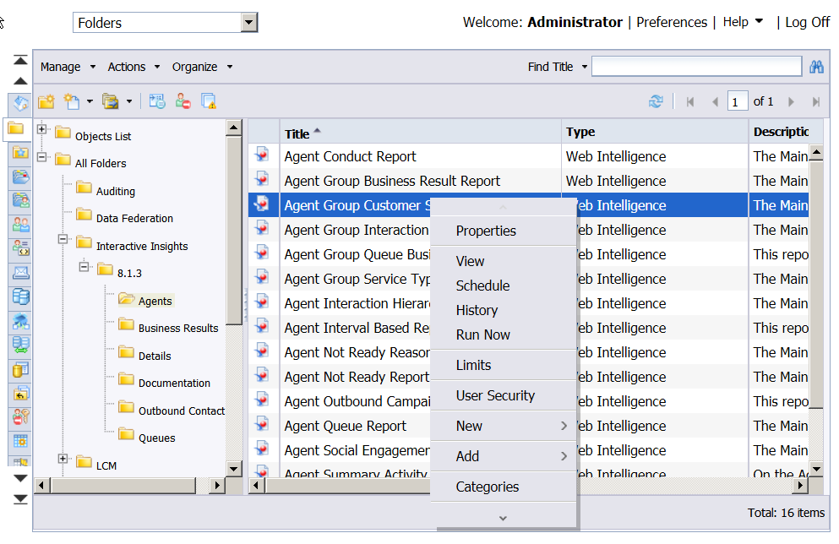Click the Properties toolbar icon
The height and width of the screenshot is (544, 839).
pyautogui.click(x=157, y=101)
